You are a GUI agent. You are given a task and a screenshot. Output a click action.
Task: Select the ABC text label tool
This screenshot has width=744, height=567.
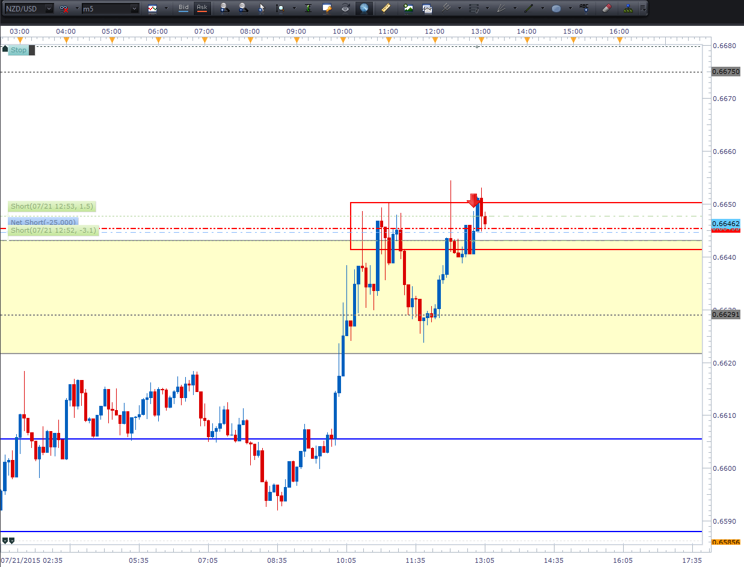coord(584,8)
